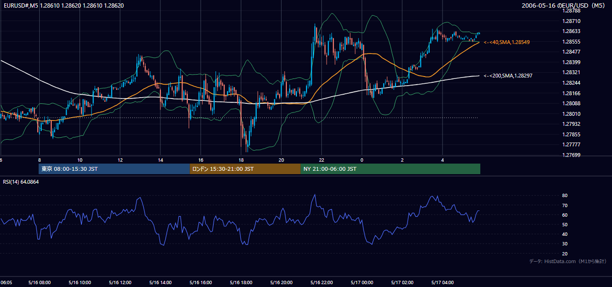Click price axis value 1.28010
Image resolution: width=612 pixels, height=287 pixels.
tap(571, 114)
